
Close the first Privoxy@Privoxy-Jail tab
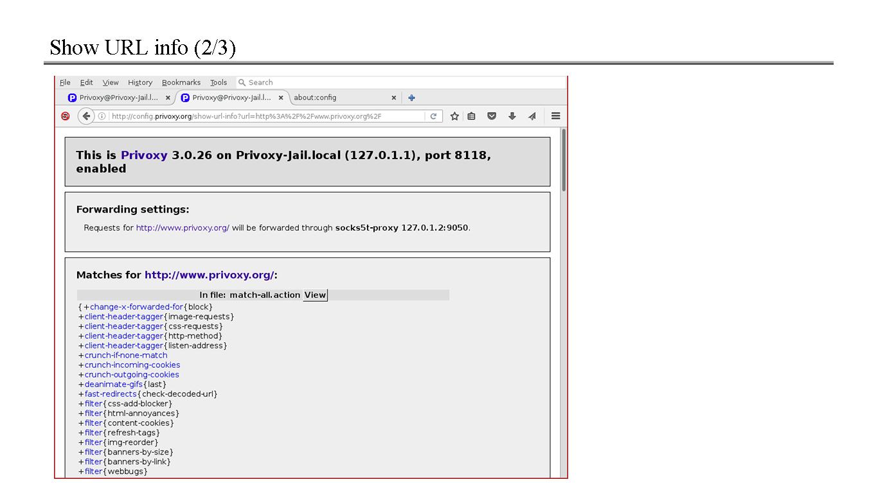point(168,98)
